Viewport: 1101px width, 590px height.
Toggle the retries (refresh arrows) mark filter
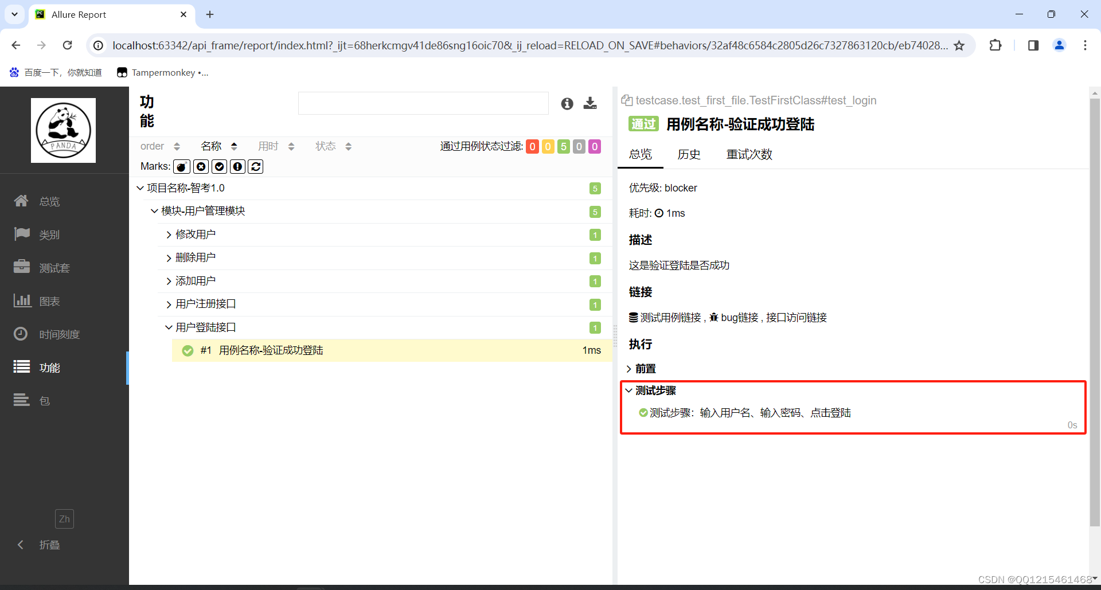coord(256,166)
